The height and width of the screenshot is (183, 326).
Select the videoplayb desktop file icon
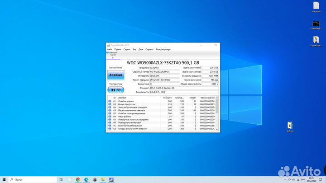point(316,25)
